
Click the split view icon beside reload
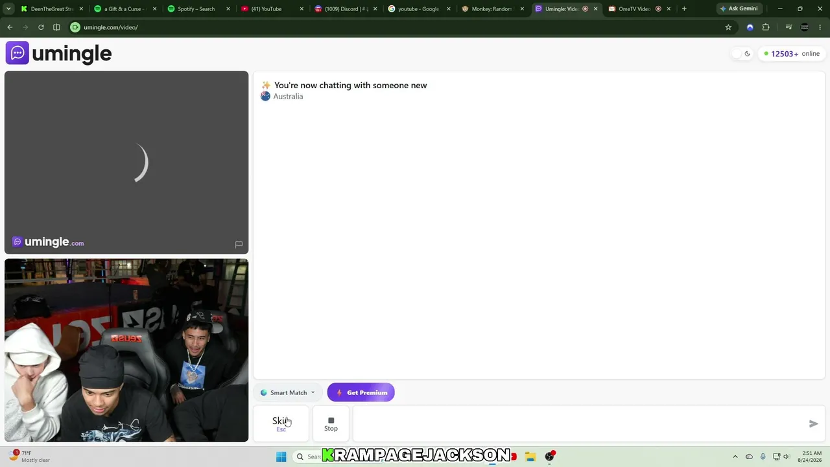[56, 27]
